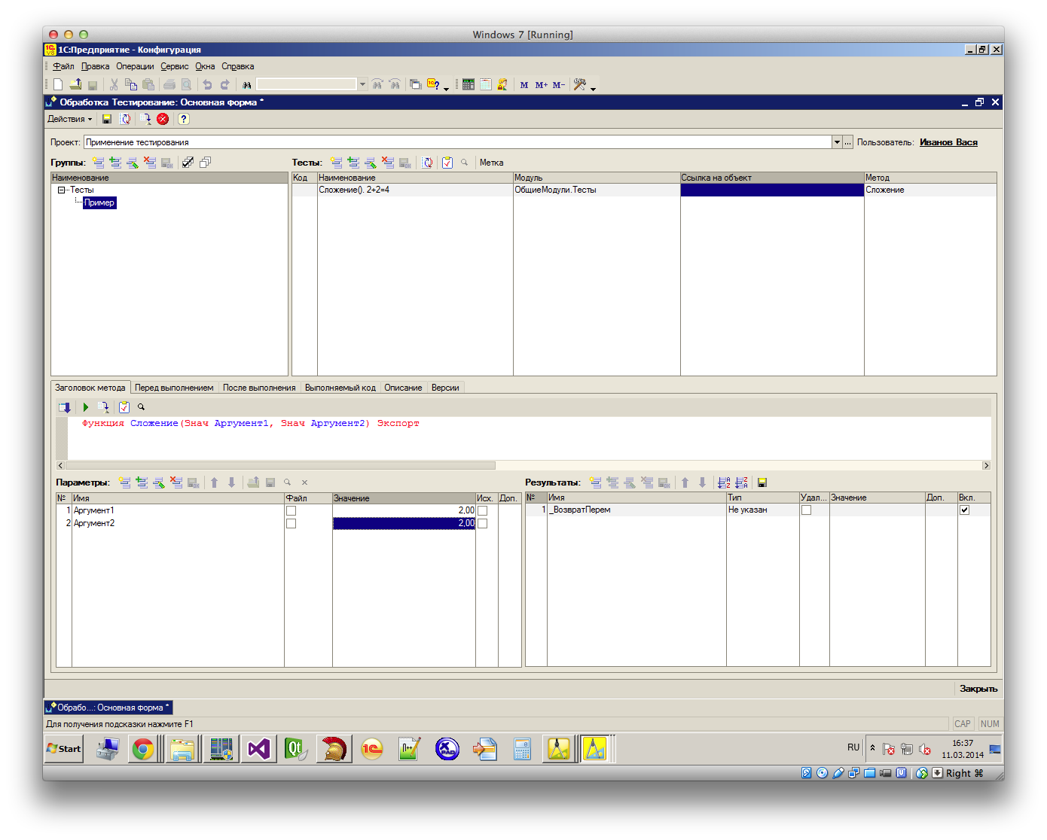Open the dropdown arrow next to 1C help icon
1047x840 pixels.
point(447,89)
